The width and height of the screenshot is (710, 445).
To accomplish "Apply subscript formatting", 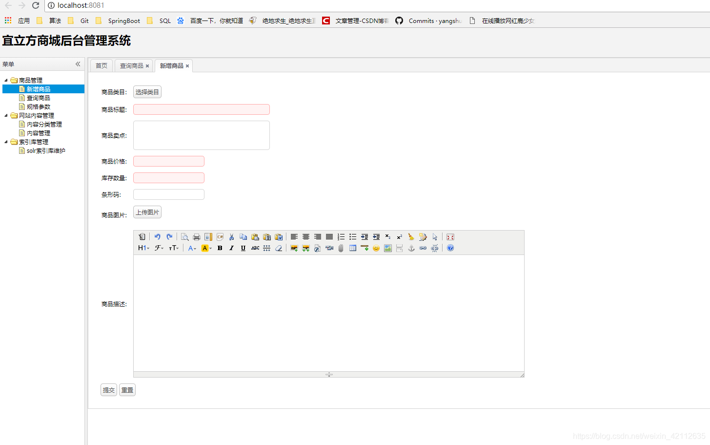I will (x=388, y=237).
